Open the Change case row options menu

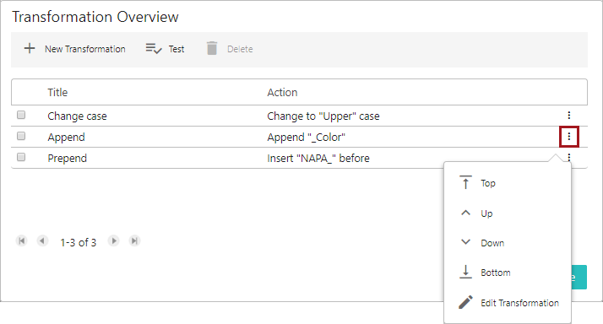click(x=568, y=116)
